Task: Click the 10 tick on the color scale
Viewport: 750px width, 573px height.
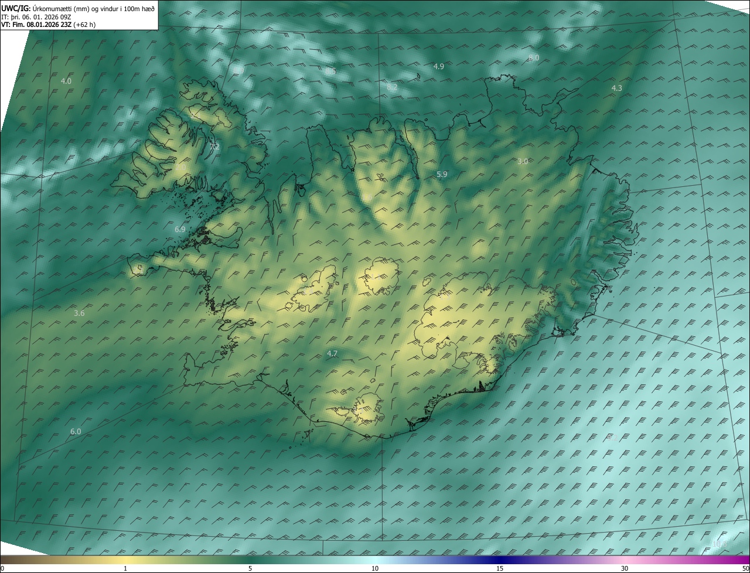Action: [375, 568]
